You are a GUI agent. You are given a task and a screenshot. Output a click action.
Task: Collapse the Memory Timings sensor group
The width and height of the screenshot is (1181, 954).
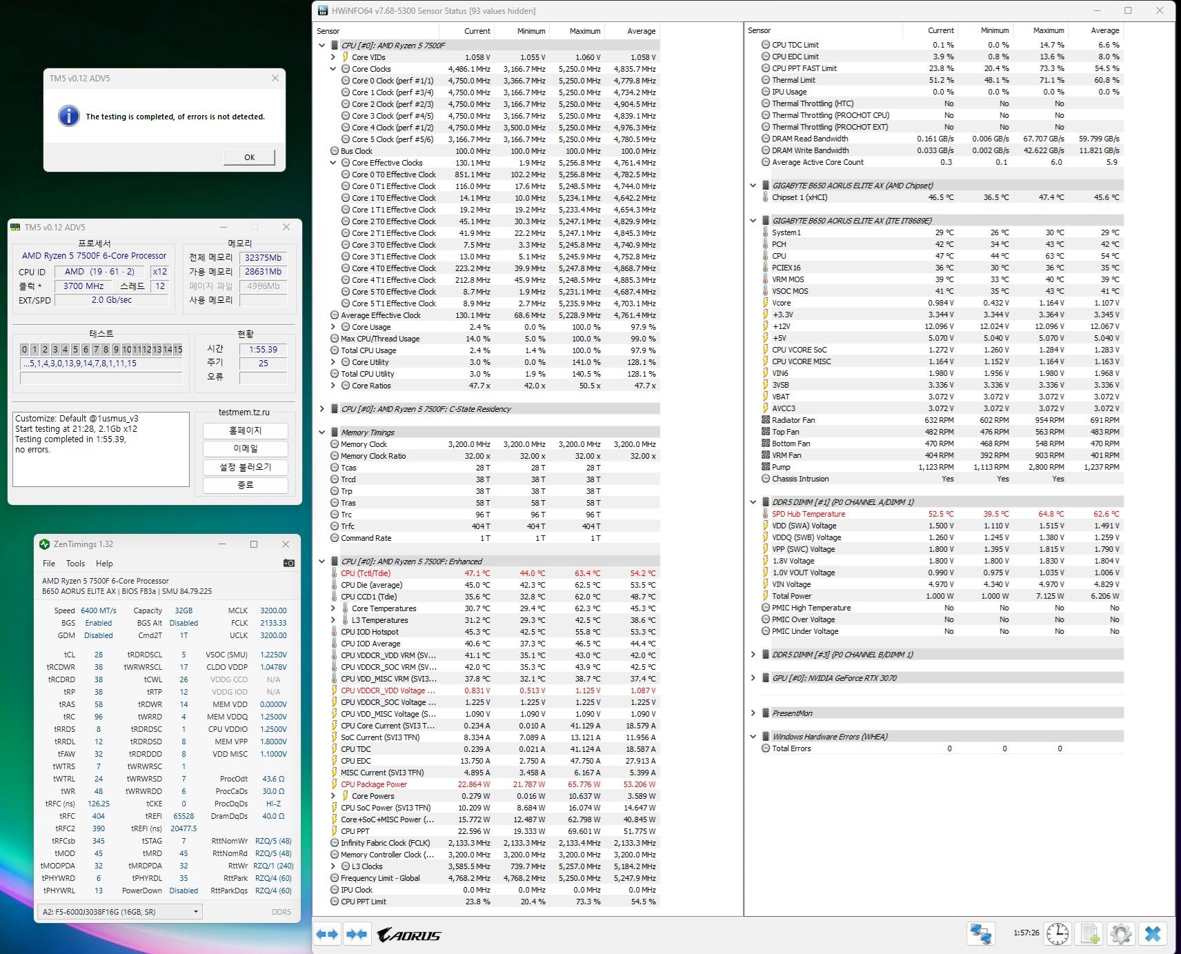(321, 433)
